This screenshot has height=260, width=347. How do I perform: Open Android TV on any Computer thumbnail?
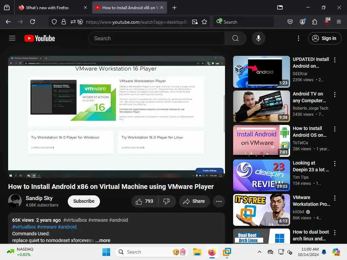click(x=261, y=106)
